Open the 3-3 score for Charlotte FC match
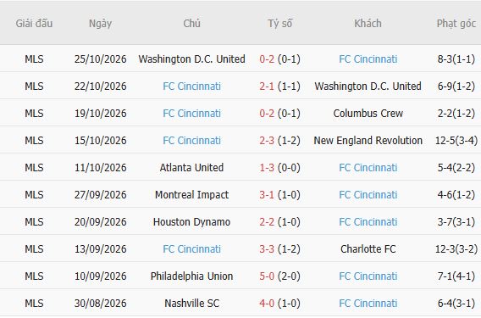This screenshot has height=318, width=481. tap(267, 248)
